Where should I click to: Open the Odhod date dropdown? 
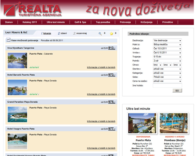click(167, 49)
